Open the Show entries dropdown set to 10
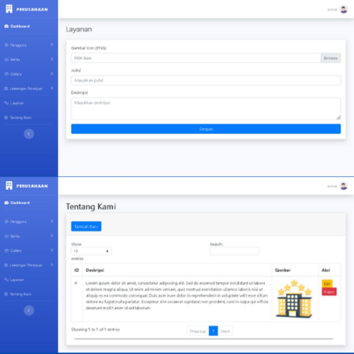This screenshot has width=354, height=354. click(x=91, y=251)
